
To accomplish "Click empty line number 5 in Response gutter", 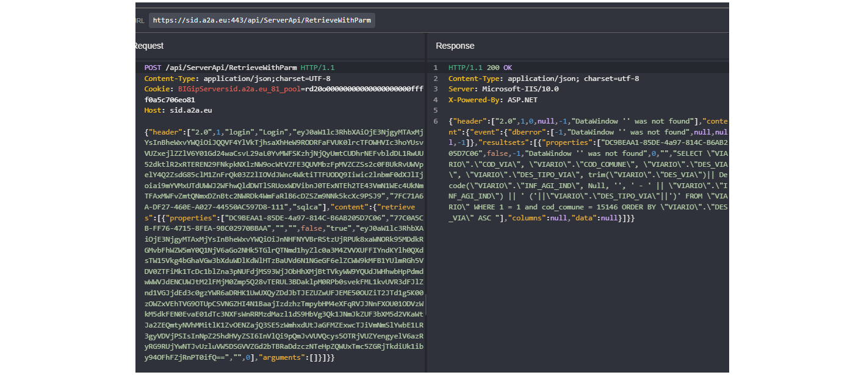I will tap(436, 110).
